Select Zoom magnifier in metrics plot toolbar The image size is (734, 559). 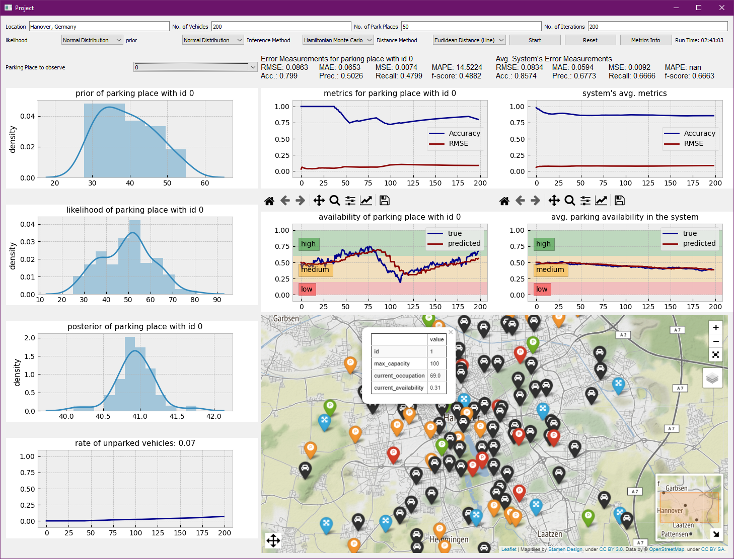click(335, 201)
